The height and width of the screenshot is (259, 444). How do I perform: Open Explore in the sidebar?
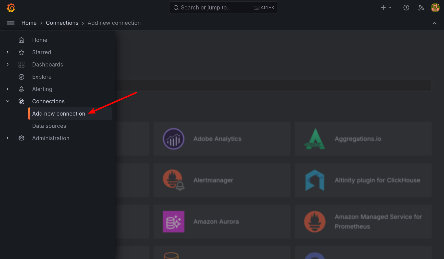click(x=42, y=77)
